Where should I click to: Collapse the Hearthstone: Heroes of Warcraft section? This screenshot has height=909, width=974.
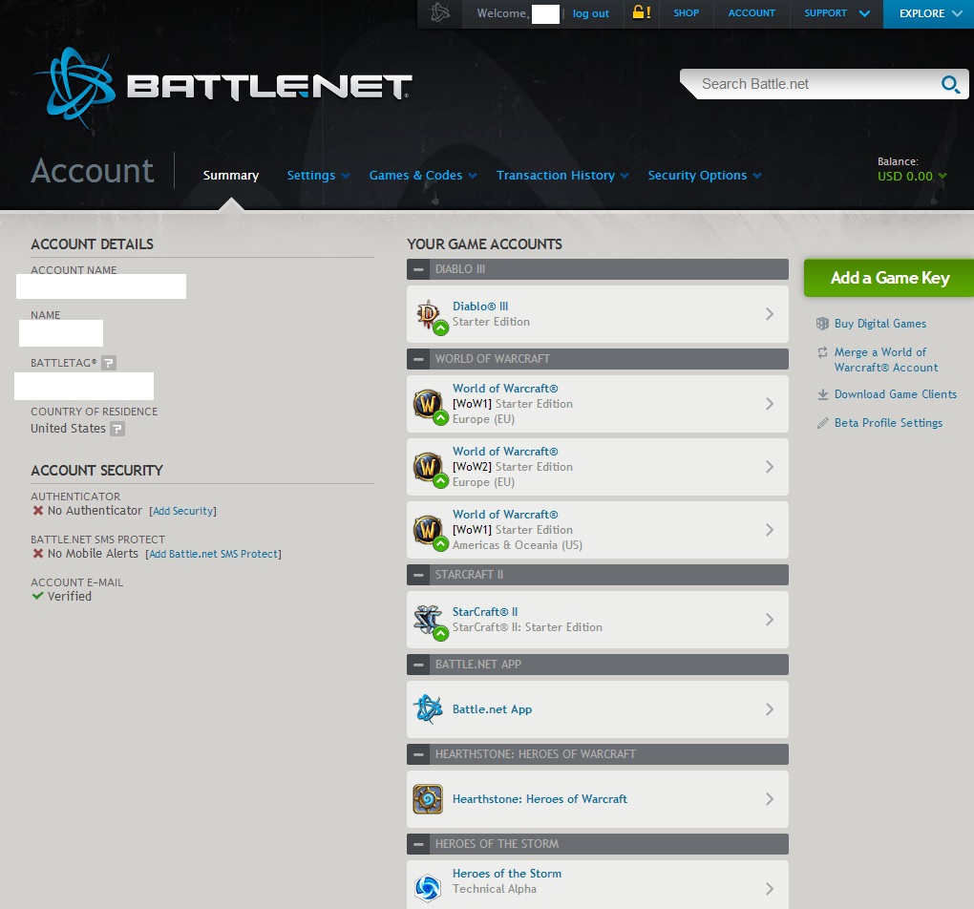coord(418,754)
